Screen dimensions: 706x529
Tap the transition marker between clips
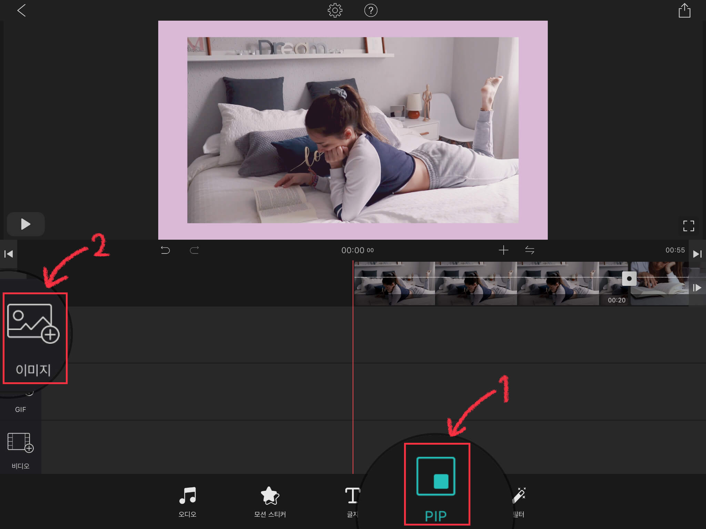click(x=629, y=278)
